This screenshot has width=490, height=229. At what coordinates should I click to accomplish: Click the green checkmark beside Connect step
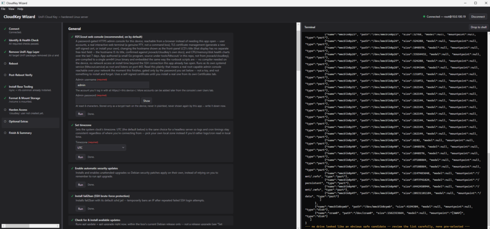coord(5,29)
